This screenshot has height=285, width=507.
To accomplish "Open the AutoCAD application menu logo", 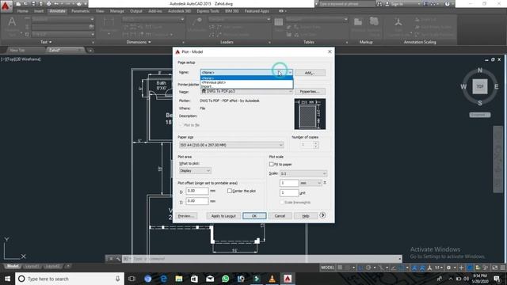I will click(x=6, y=6).
